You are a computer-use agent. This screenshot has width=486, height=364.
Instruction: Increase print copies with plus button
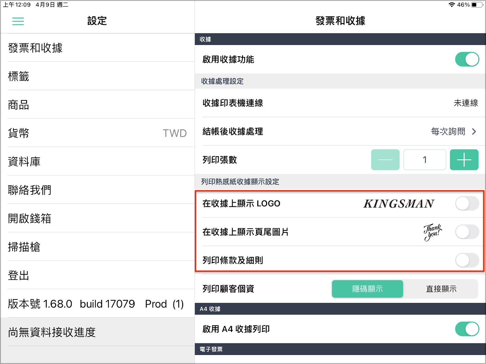(x=464, y=160)
